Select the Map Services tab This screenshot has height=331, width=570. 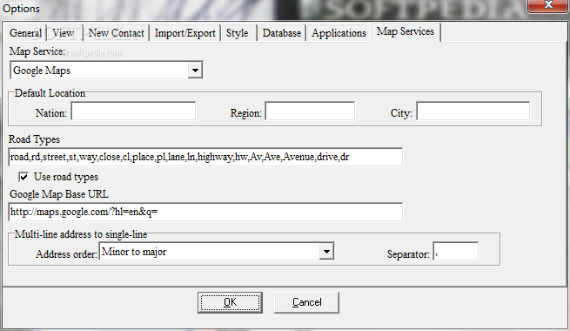pos(406,31)
